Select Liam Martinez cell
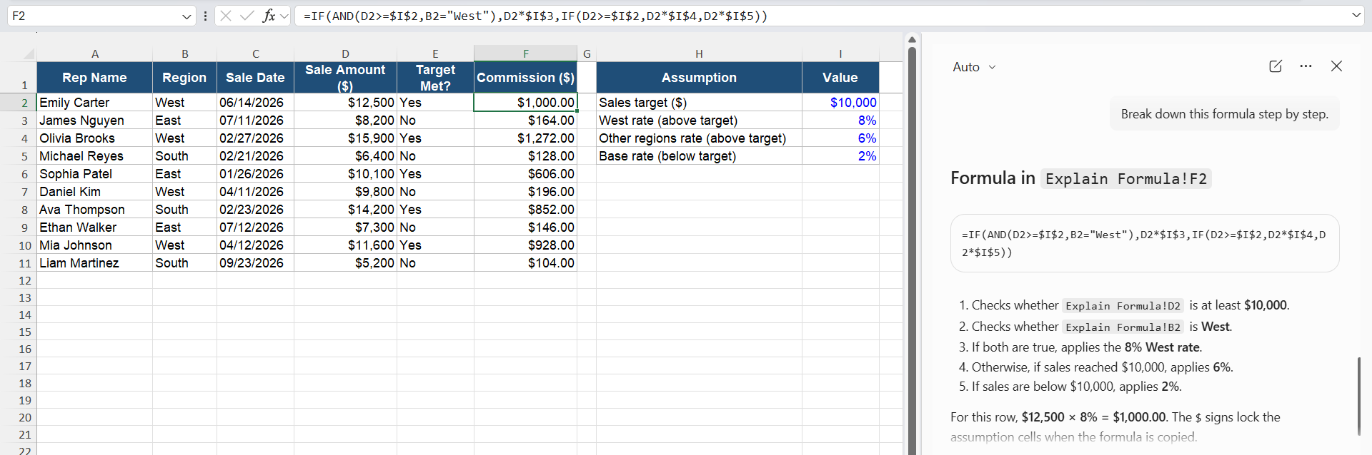Screen dimensions: 1372x455 point(94,263)
